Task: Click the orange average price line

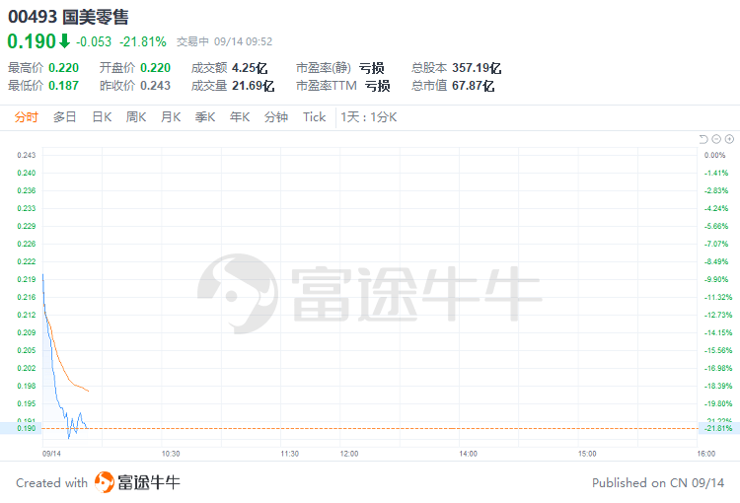Action: click(x=60, y=360)
